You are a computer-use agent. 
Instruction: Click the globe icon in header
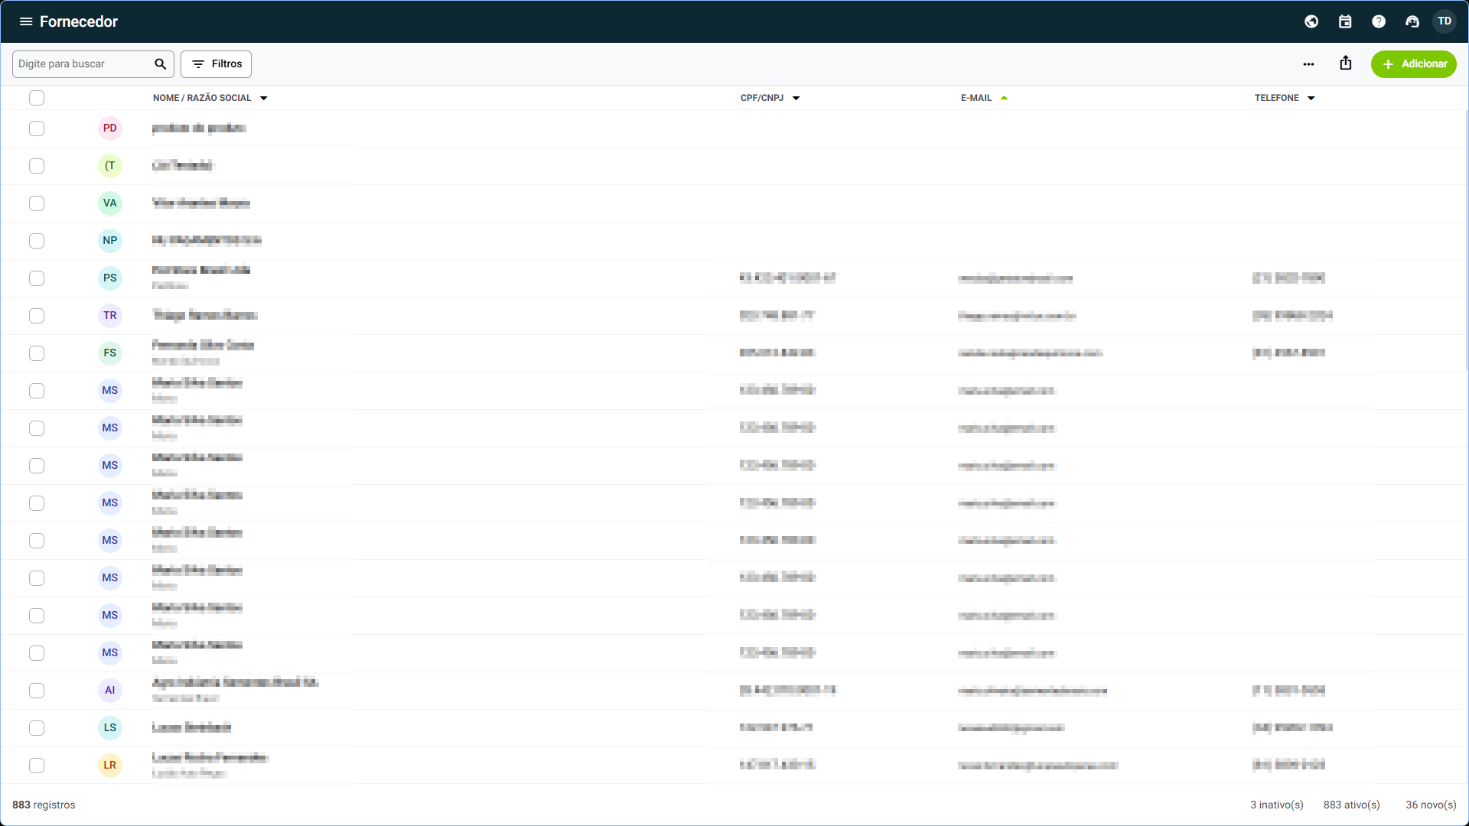(1311, 21)
